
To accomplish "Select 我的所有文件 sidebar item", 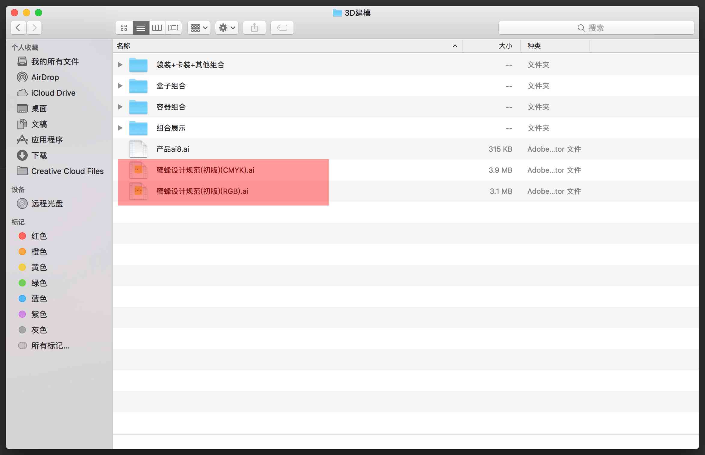I will coord(56,61).
